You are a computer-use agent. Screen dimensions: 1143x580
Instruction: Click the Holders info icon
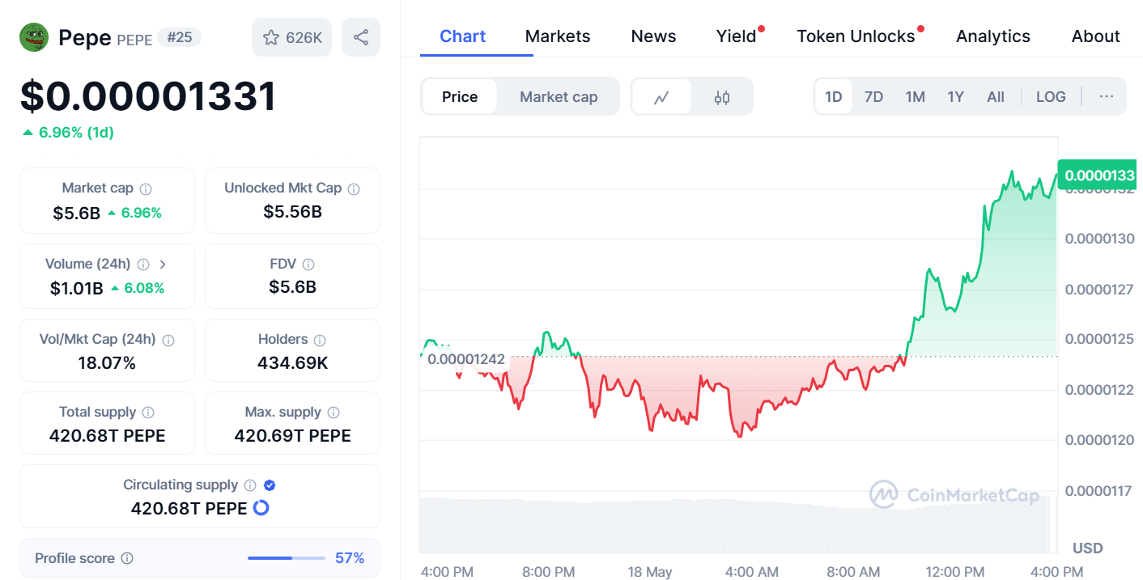coord(320,340)
